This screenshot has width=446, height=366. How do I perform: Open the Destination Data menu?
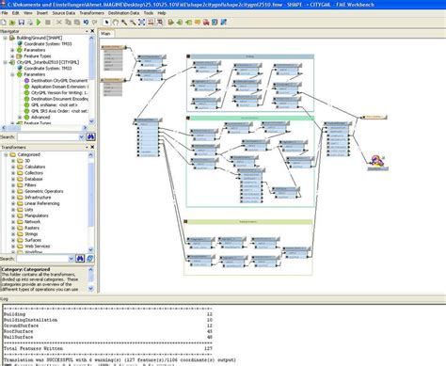(x=123, y=13)
